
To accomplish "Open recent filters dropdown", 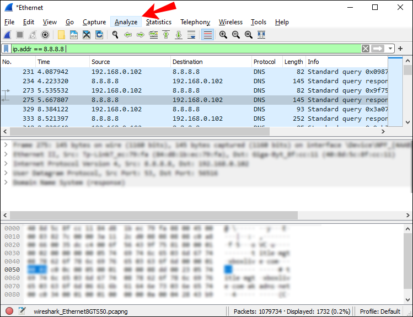I will [x=390, y=49].
